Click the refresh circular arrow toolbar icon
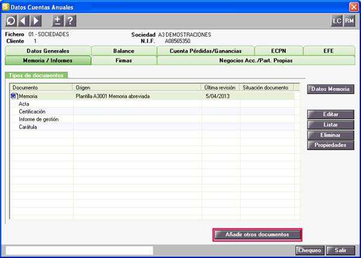The width and height of the screenshot is (361, 258). tap(11, 21)
